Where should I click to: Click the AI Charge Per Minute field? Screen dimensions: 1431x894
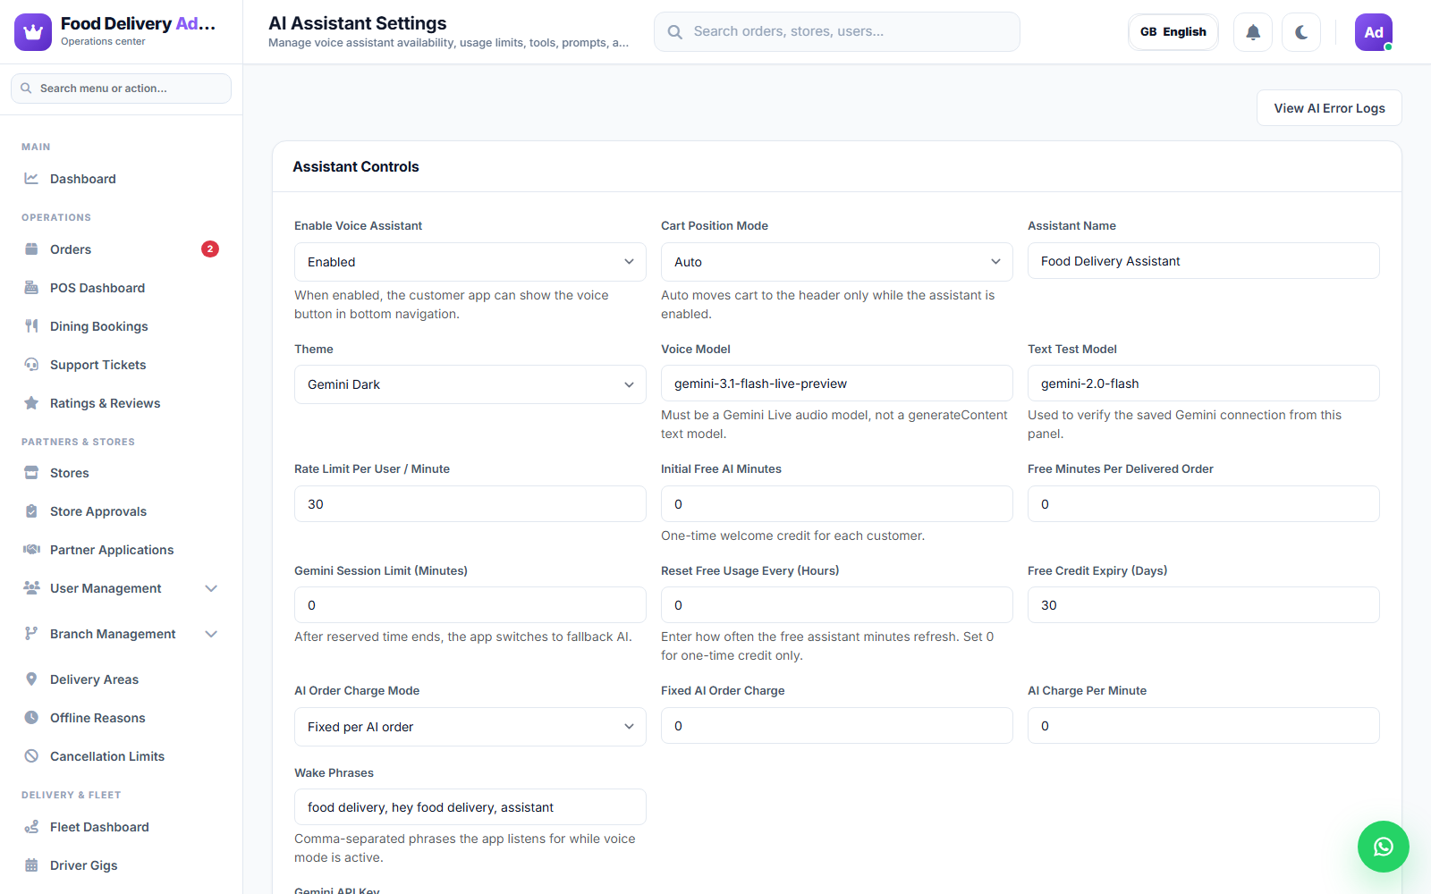coord(1204,726)
